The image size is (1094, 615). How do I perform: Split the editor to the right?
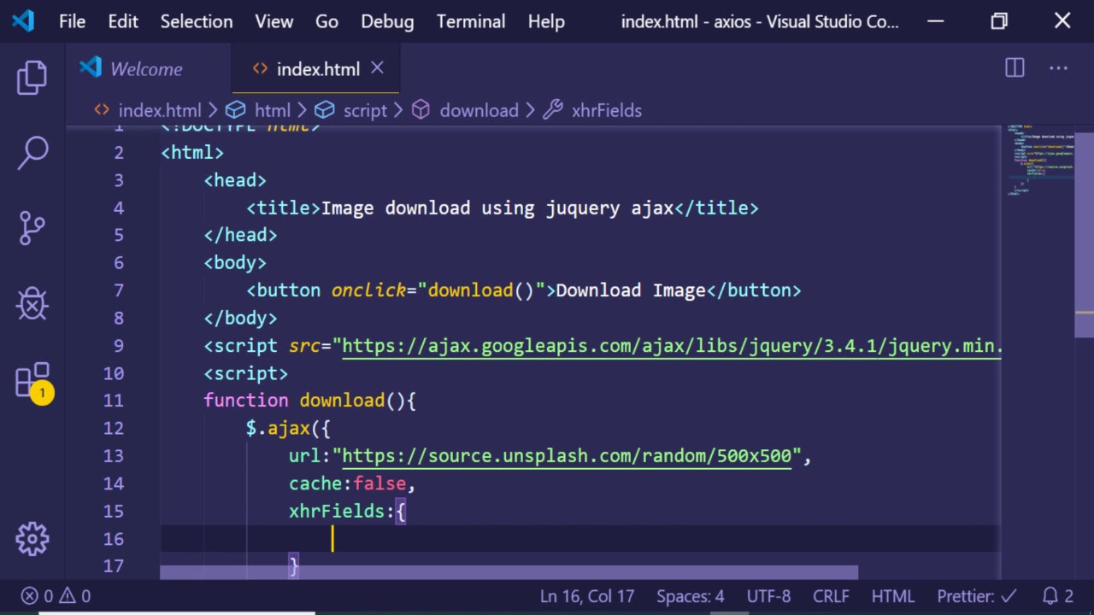(1015, 68)
